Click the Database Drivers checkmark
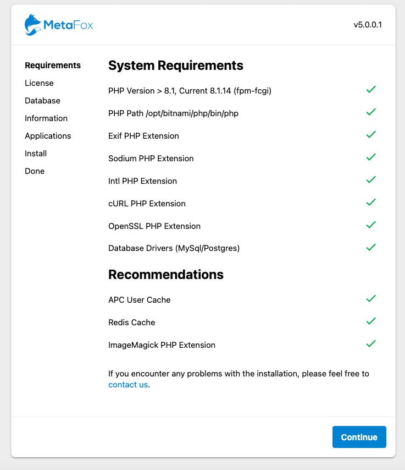The image size is (405, 470). click(x=371, y=247)
